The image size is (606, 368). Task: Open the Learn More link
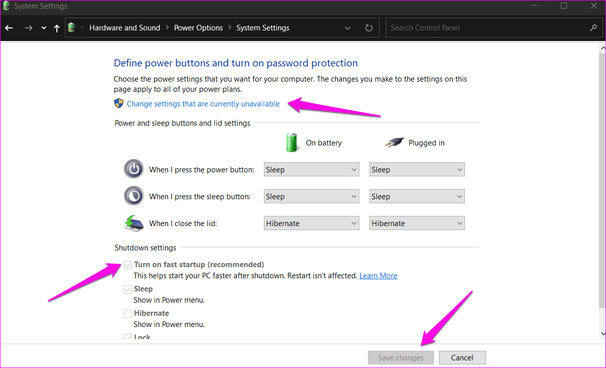(x=378, y=276)
